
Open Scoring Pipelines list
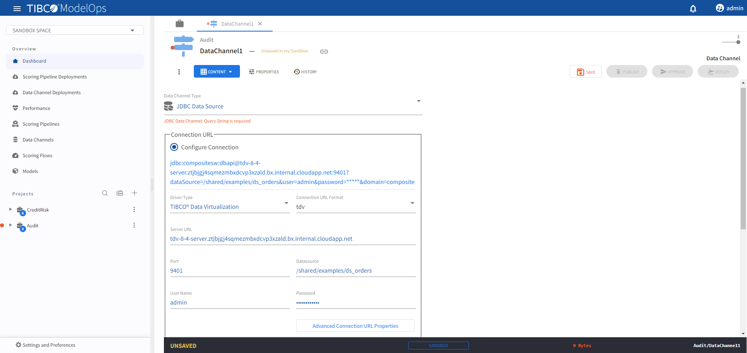75,124
